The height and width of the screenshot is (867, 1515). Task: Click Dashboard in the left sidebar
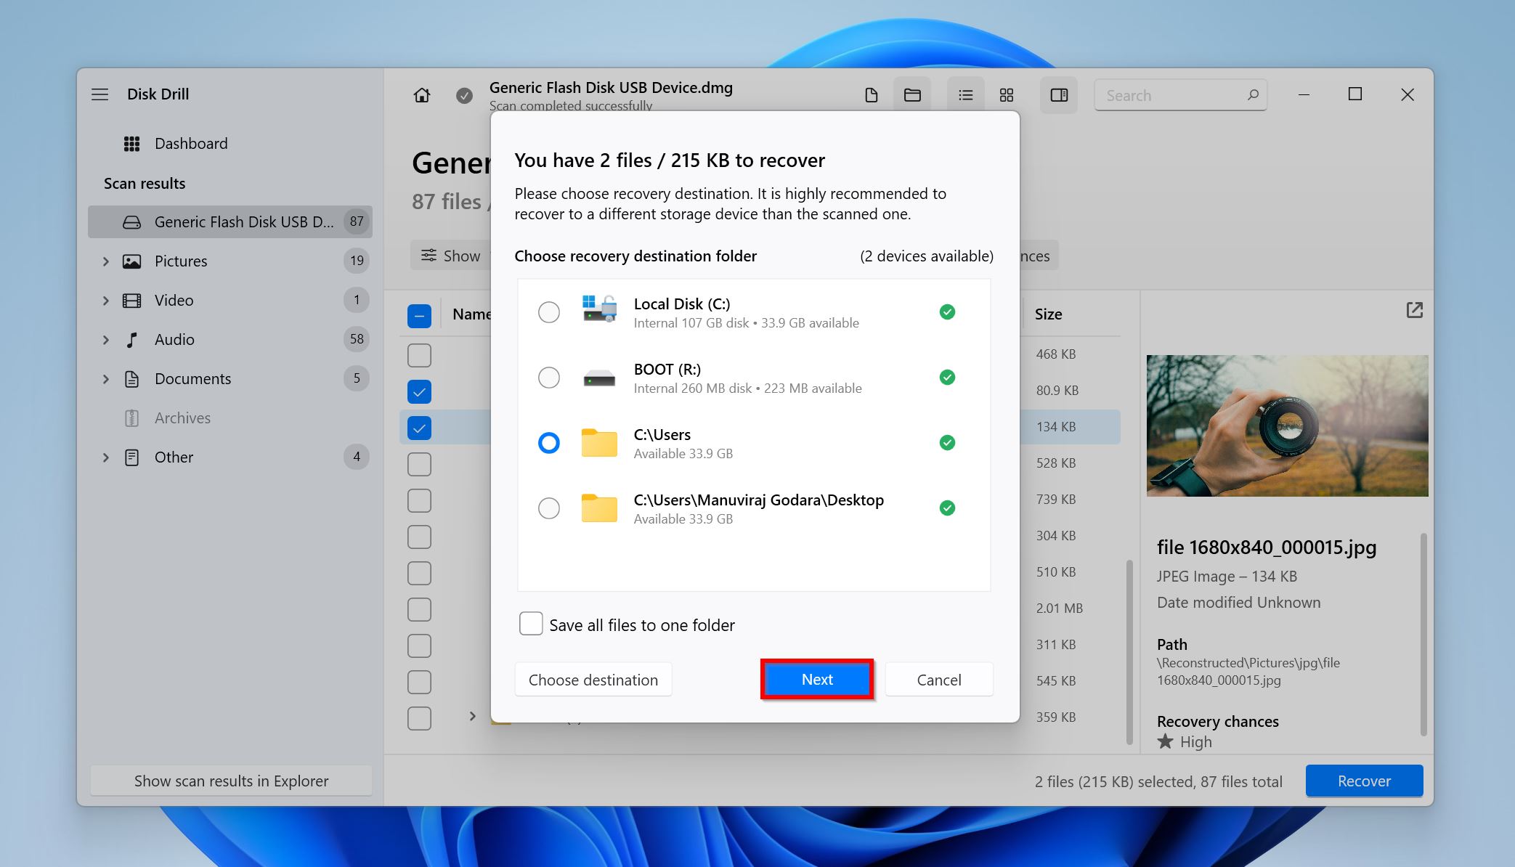coord(192,142)
